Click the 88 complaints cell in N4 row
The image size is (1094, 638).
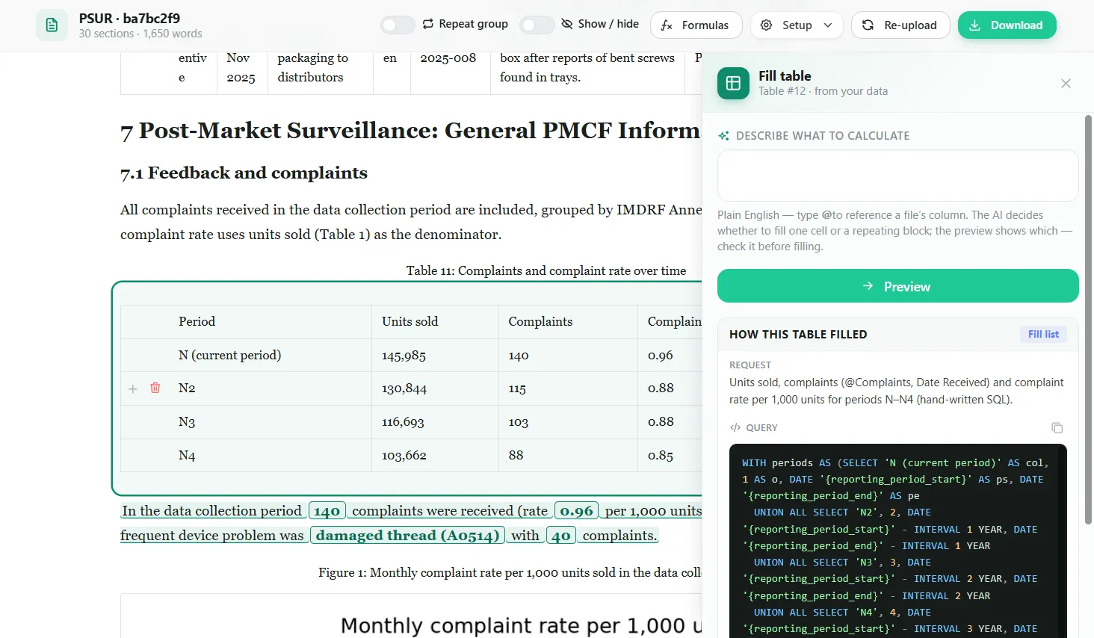pyautogui.click(x=568, y=456)
